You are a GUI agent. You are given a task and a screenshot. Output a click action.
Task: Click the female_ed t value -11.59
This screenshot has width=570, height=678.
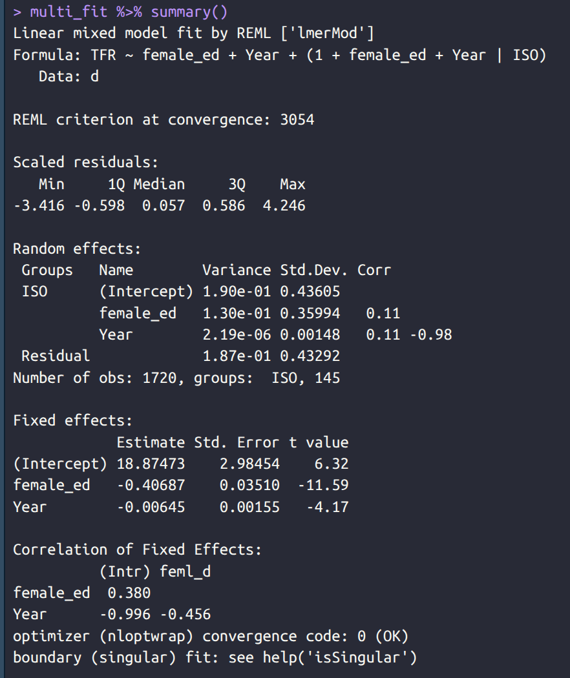click(323, 485)
